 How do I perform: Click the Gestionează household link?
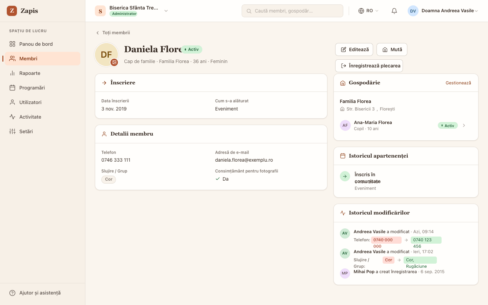click(x=458, y=83)
